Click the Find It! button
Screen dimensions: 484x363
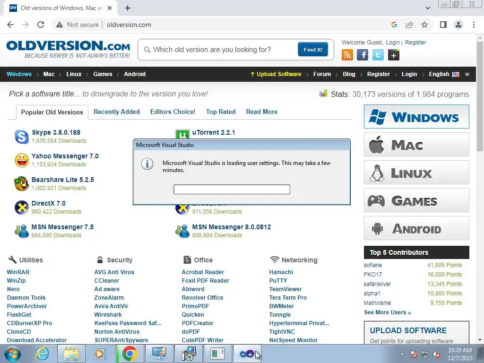point(313,49)
